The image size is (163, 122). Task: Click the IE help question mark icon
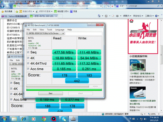(x=156, y=16)
